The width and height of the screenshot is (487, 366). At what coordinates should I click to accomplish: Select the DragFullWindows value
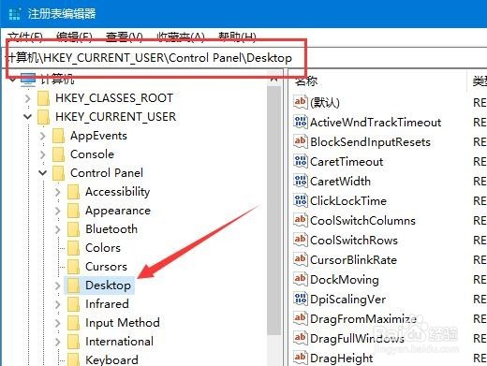(x=357, y=338)
